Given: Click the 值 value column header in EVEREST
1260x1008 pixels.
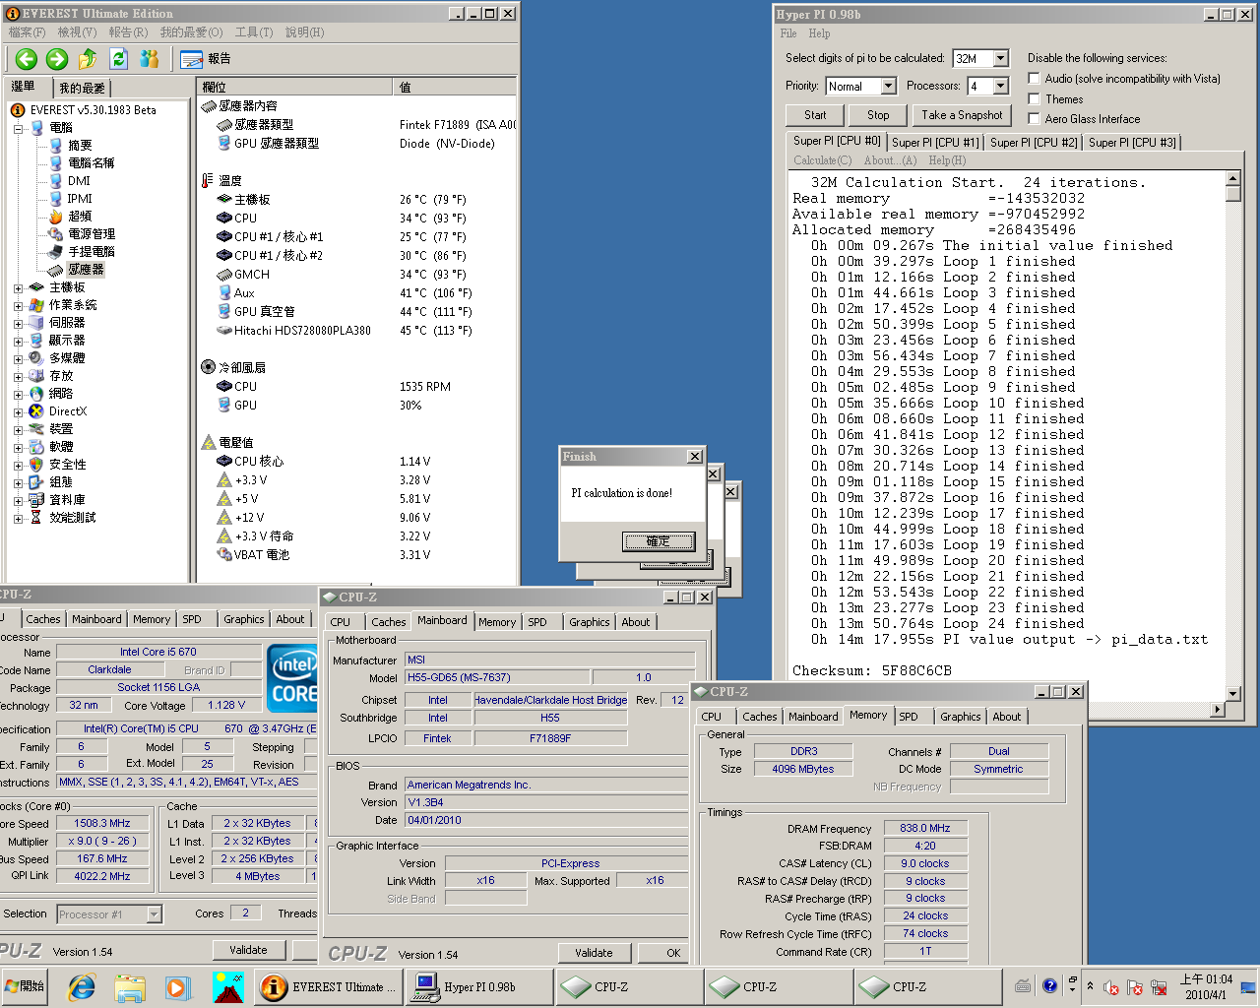Looking at the screenshot, I should click(454, 88).
